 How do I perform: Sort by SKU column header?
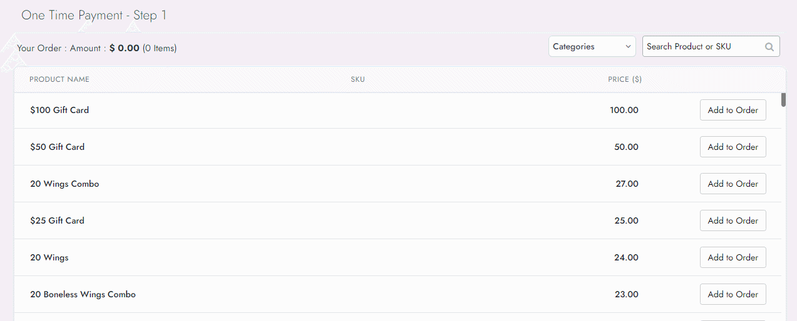(357, 79)
